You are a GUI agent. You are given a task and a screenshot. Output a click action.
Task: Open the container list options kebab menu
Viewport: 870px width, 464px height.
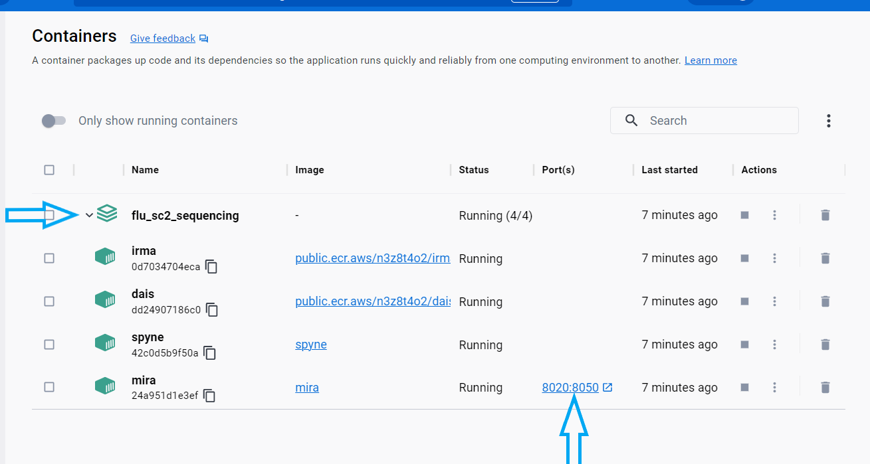pos(828,121)
